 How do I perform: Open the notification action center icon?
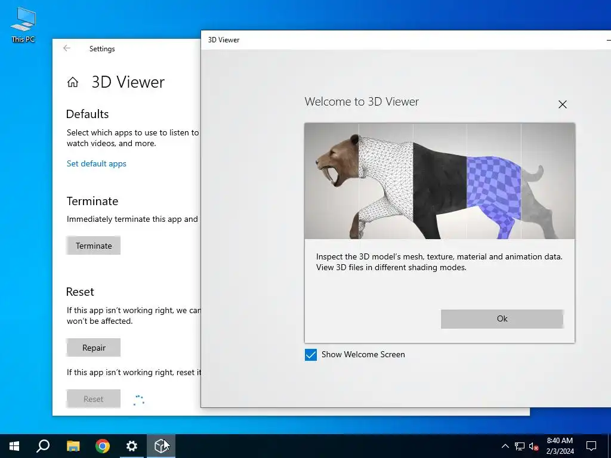[x=591, y=446]
